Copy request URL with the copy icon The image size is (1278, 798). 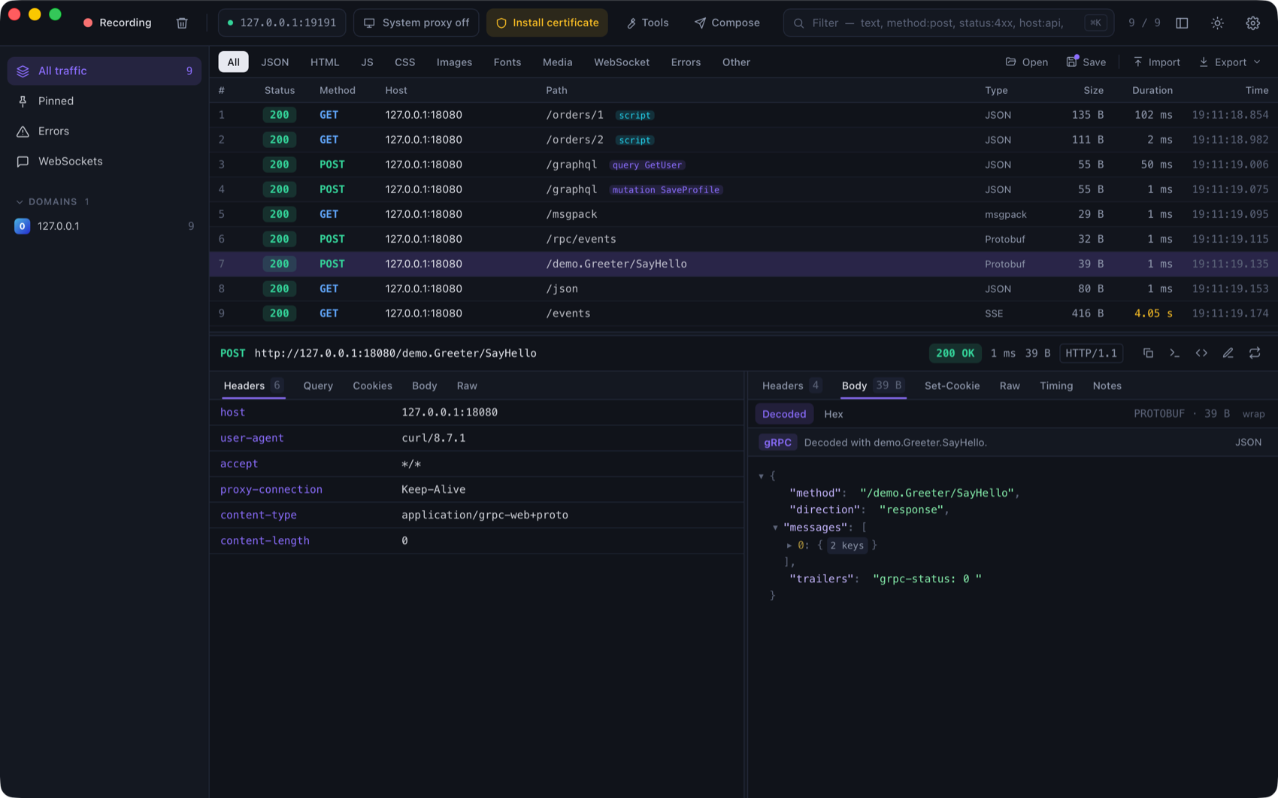click(x=1148, y=353)
